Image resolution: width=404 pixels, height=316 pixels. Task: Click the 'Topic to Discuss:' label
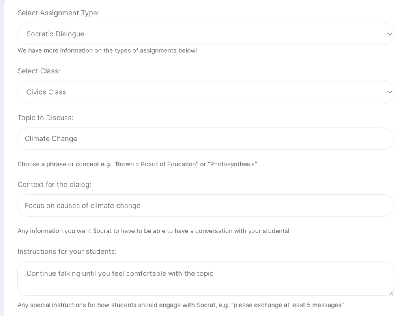[45, 118]
